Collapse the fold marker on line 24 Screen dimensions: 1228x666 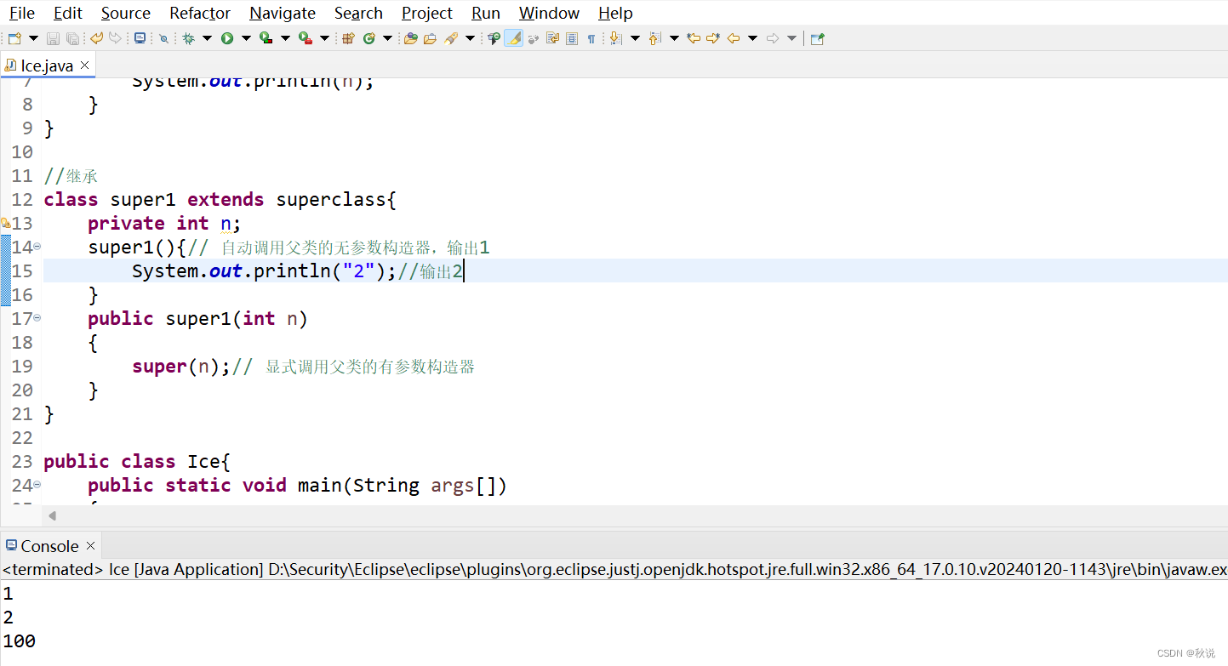pos(37,485)
